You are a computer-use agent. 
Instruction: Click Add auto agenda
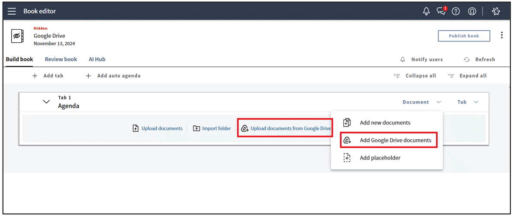point(113,76)
